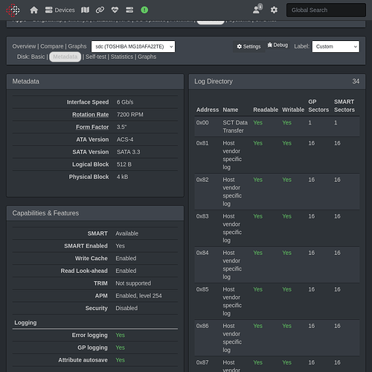Open the map menu icon

tap(85, 10)
